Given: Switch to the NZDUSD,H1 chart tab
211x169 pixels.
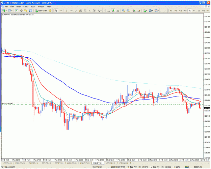Looking at the screenshot, I should 110,163.
